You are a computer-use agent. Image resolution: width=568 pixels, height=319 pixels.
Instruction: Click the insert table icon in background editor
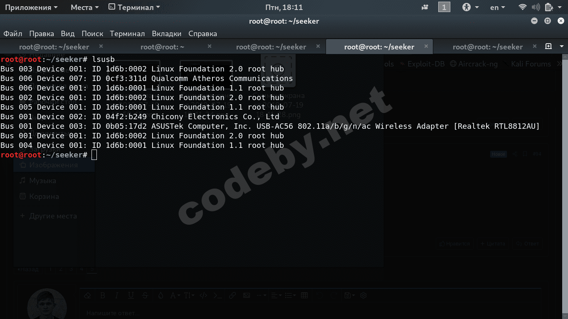pos(304,295)
